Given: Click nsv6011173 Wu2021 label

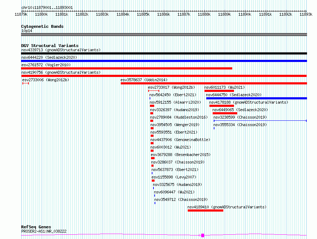Looking at the screenshot, I should (x=224, y=87).
